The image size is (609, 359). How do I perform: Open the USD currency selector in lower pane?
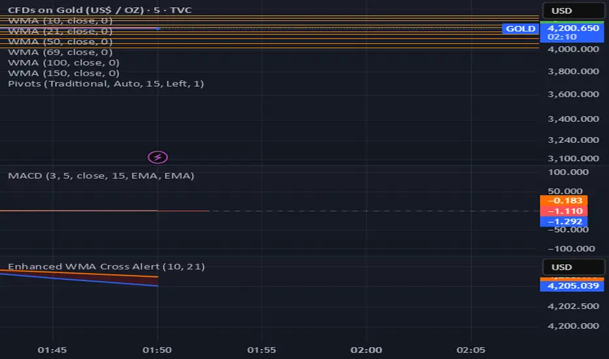pyautogui.click(x=573, y=267)
